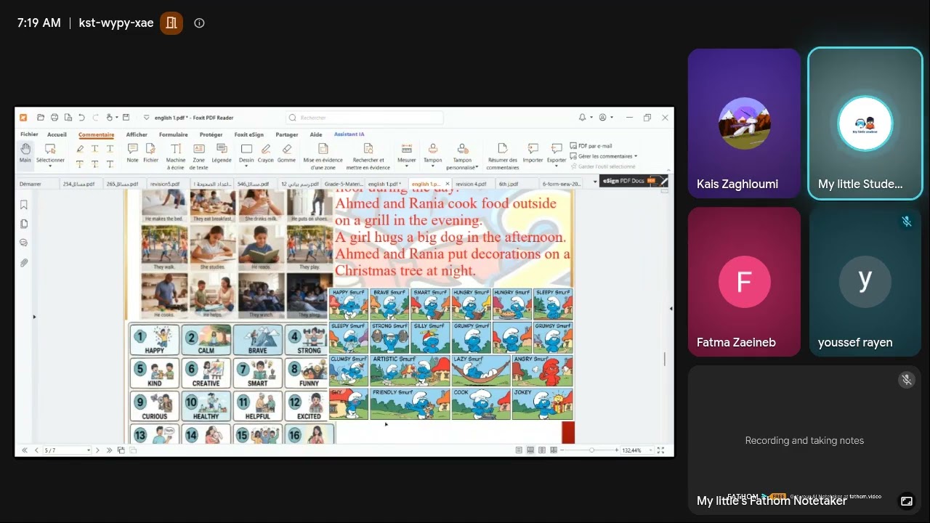The height and width of the screenshot is (523, 930).
Task: Switch to the Accueil ribbon tab
Action: pyautogui.click(x=57, y=134)
